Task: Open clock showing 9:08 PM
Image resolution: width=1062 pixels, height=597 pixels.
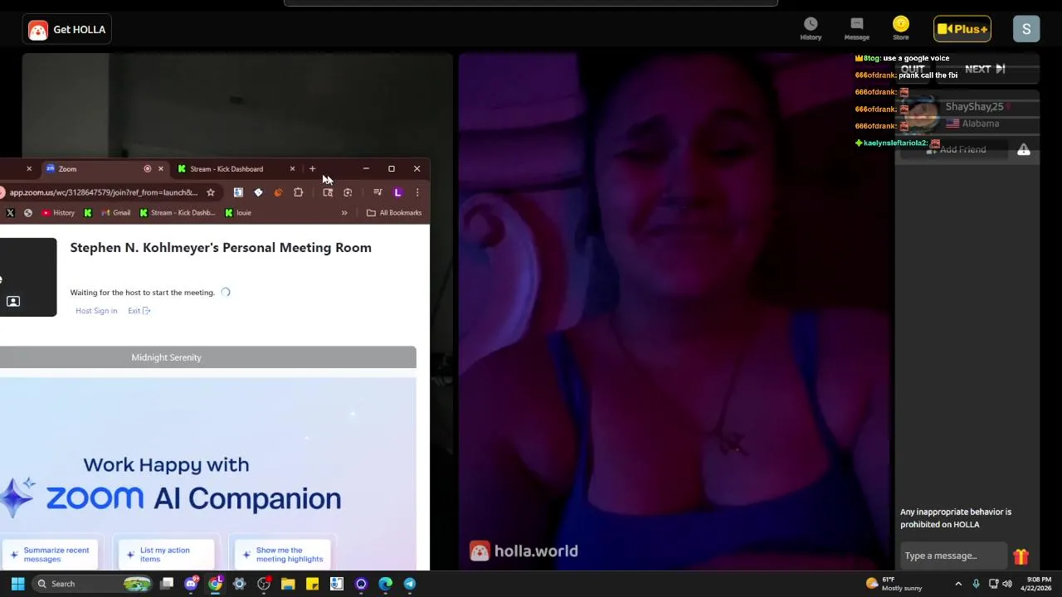Action: pos(1038,584)
